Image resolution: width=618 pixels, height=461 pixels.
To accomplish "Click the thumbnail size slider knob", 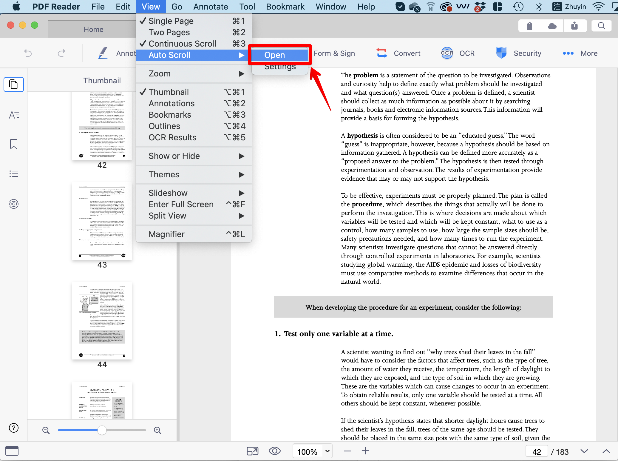I will [102, 430].
